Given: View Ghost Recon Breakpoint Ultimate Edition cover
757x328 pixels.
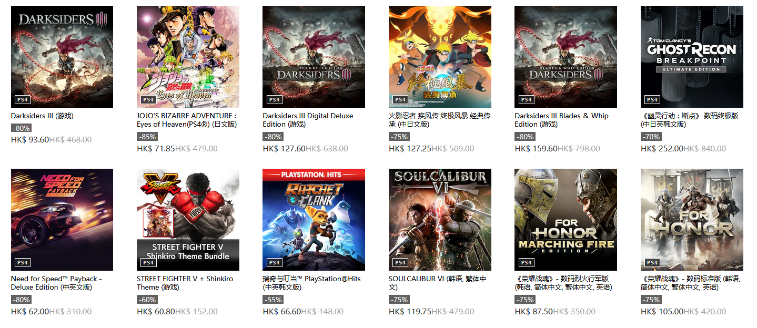Looking at the screenshot, I should click(x=692, y=57).
